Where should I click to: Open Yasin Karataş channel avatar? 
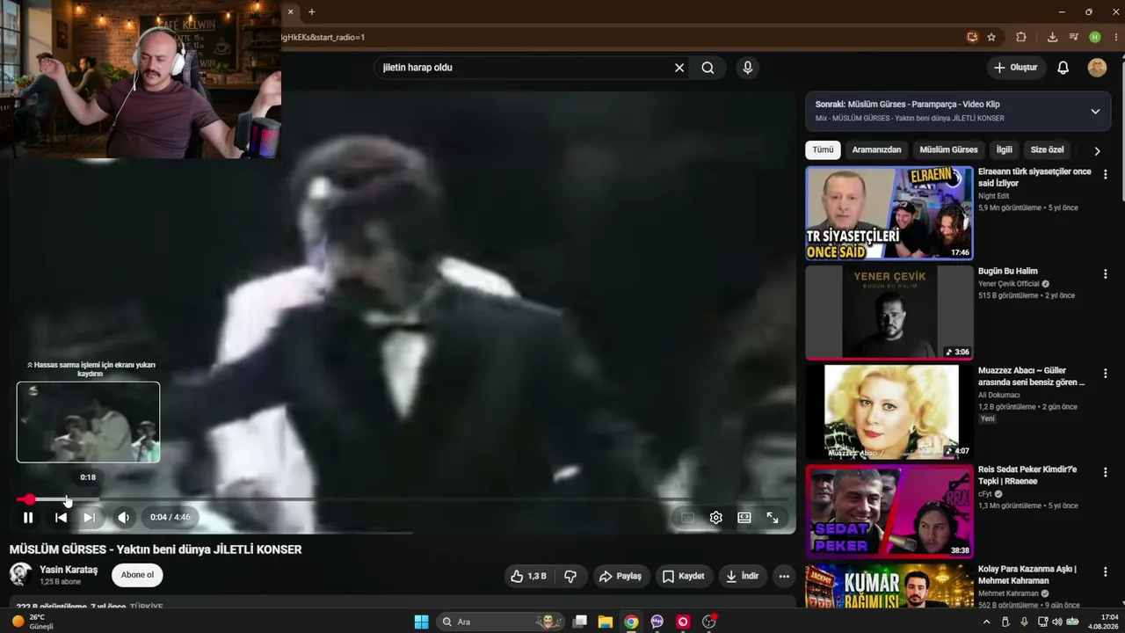[x=21, y=575]
